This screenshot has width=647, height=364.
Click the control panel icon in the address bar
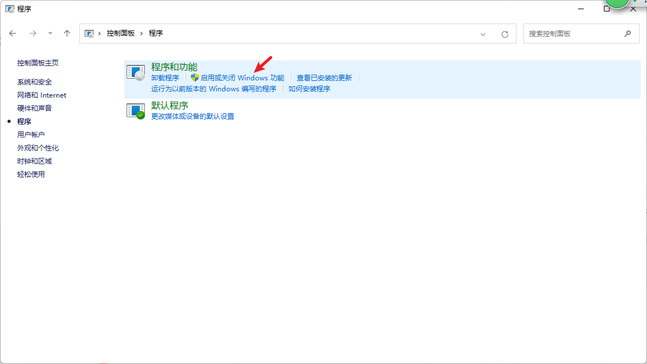pyautogui.click(x=89, y=33)
